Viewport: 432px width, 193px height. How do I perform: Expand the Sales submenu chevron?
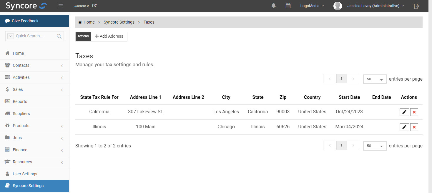point(62,90)
